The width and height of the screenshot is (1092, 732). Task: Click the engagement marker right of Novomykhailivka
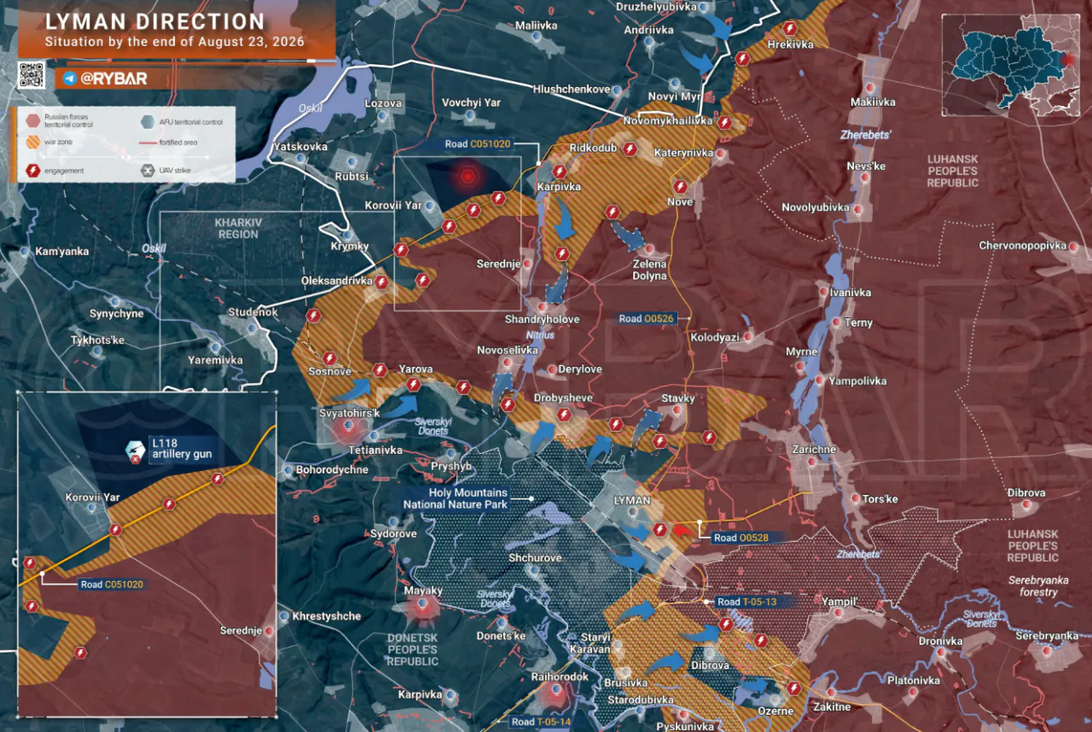pos(724,123)
